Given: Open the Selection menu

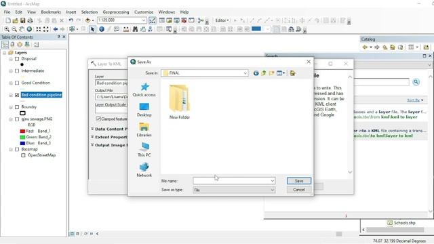Looking at the screenshot, I should click(x=89, y=12).
